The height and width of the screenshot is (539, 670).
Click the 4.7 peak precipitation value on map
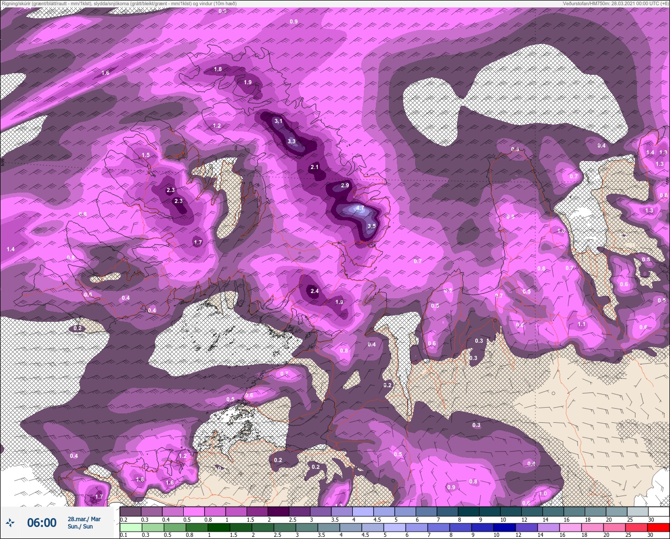(360, 208)
